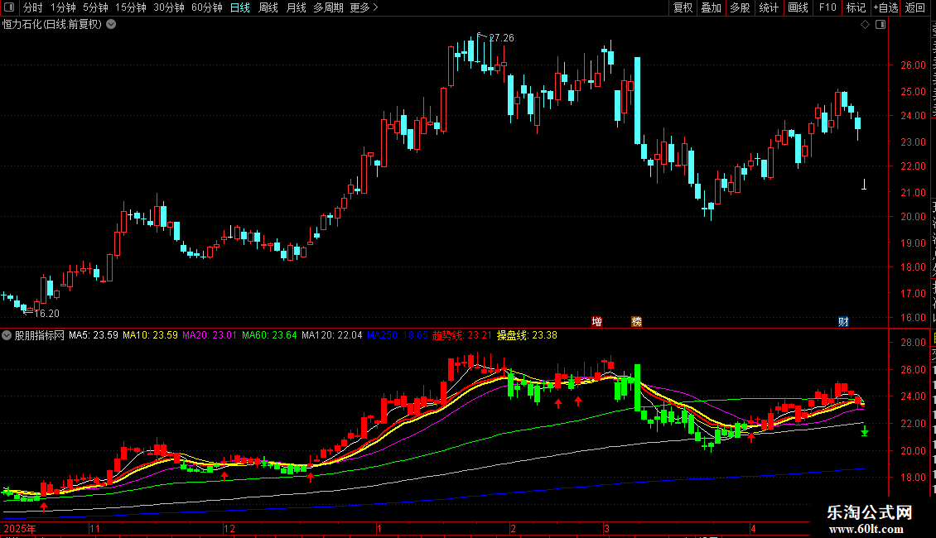Add stock with +自选
The height and width of the screenshot is (538, 936).
pos(885,7)
